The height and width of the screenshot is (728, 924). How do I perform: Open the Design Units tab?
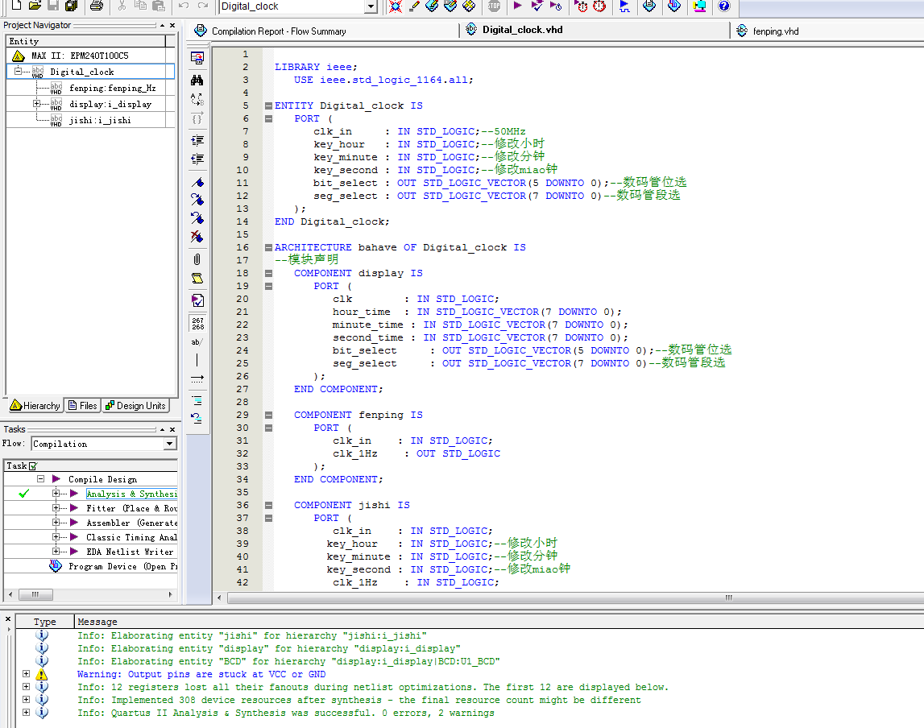click(135, 406)
